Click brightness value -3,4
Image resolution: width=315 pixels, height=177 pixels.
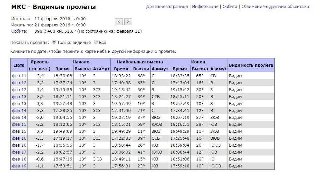39,76
